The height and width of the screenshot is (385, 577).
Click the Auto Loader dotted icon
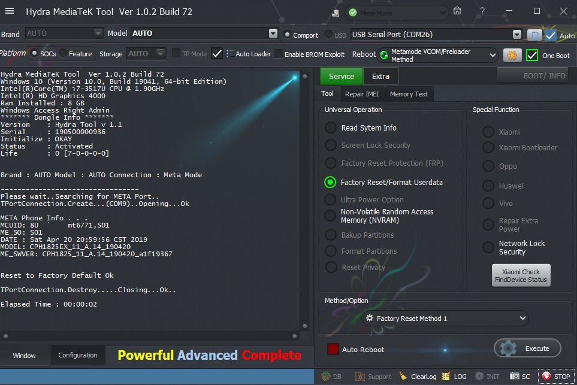point(229,54)
